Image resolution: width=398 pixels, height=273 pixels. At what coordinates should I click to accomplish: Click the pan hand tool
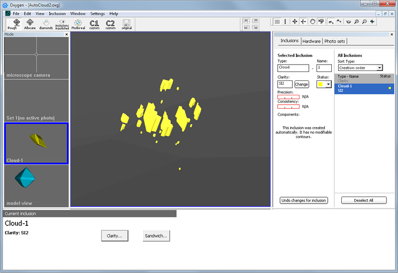(312, 22)
